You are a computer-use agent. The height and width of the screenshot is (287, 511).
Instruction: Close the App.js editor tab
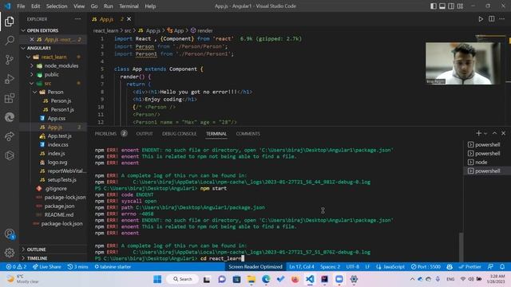click(129, 19)
